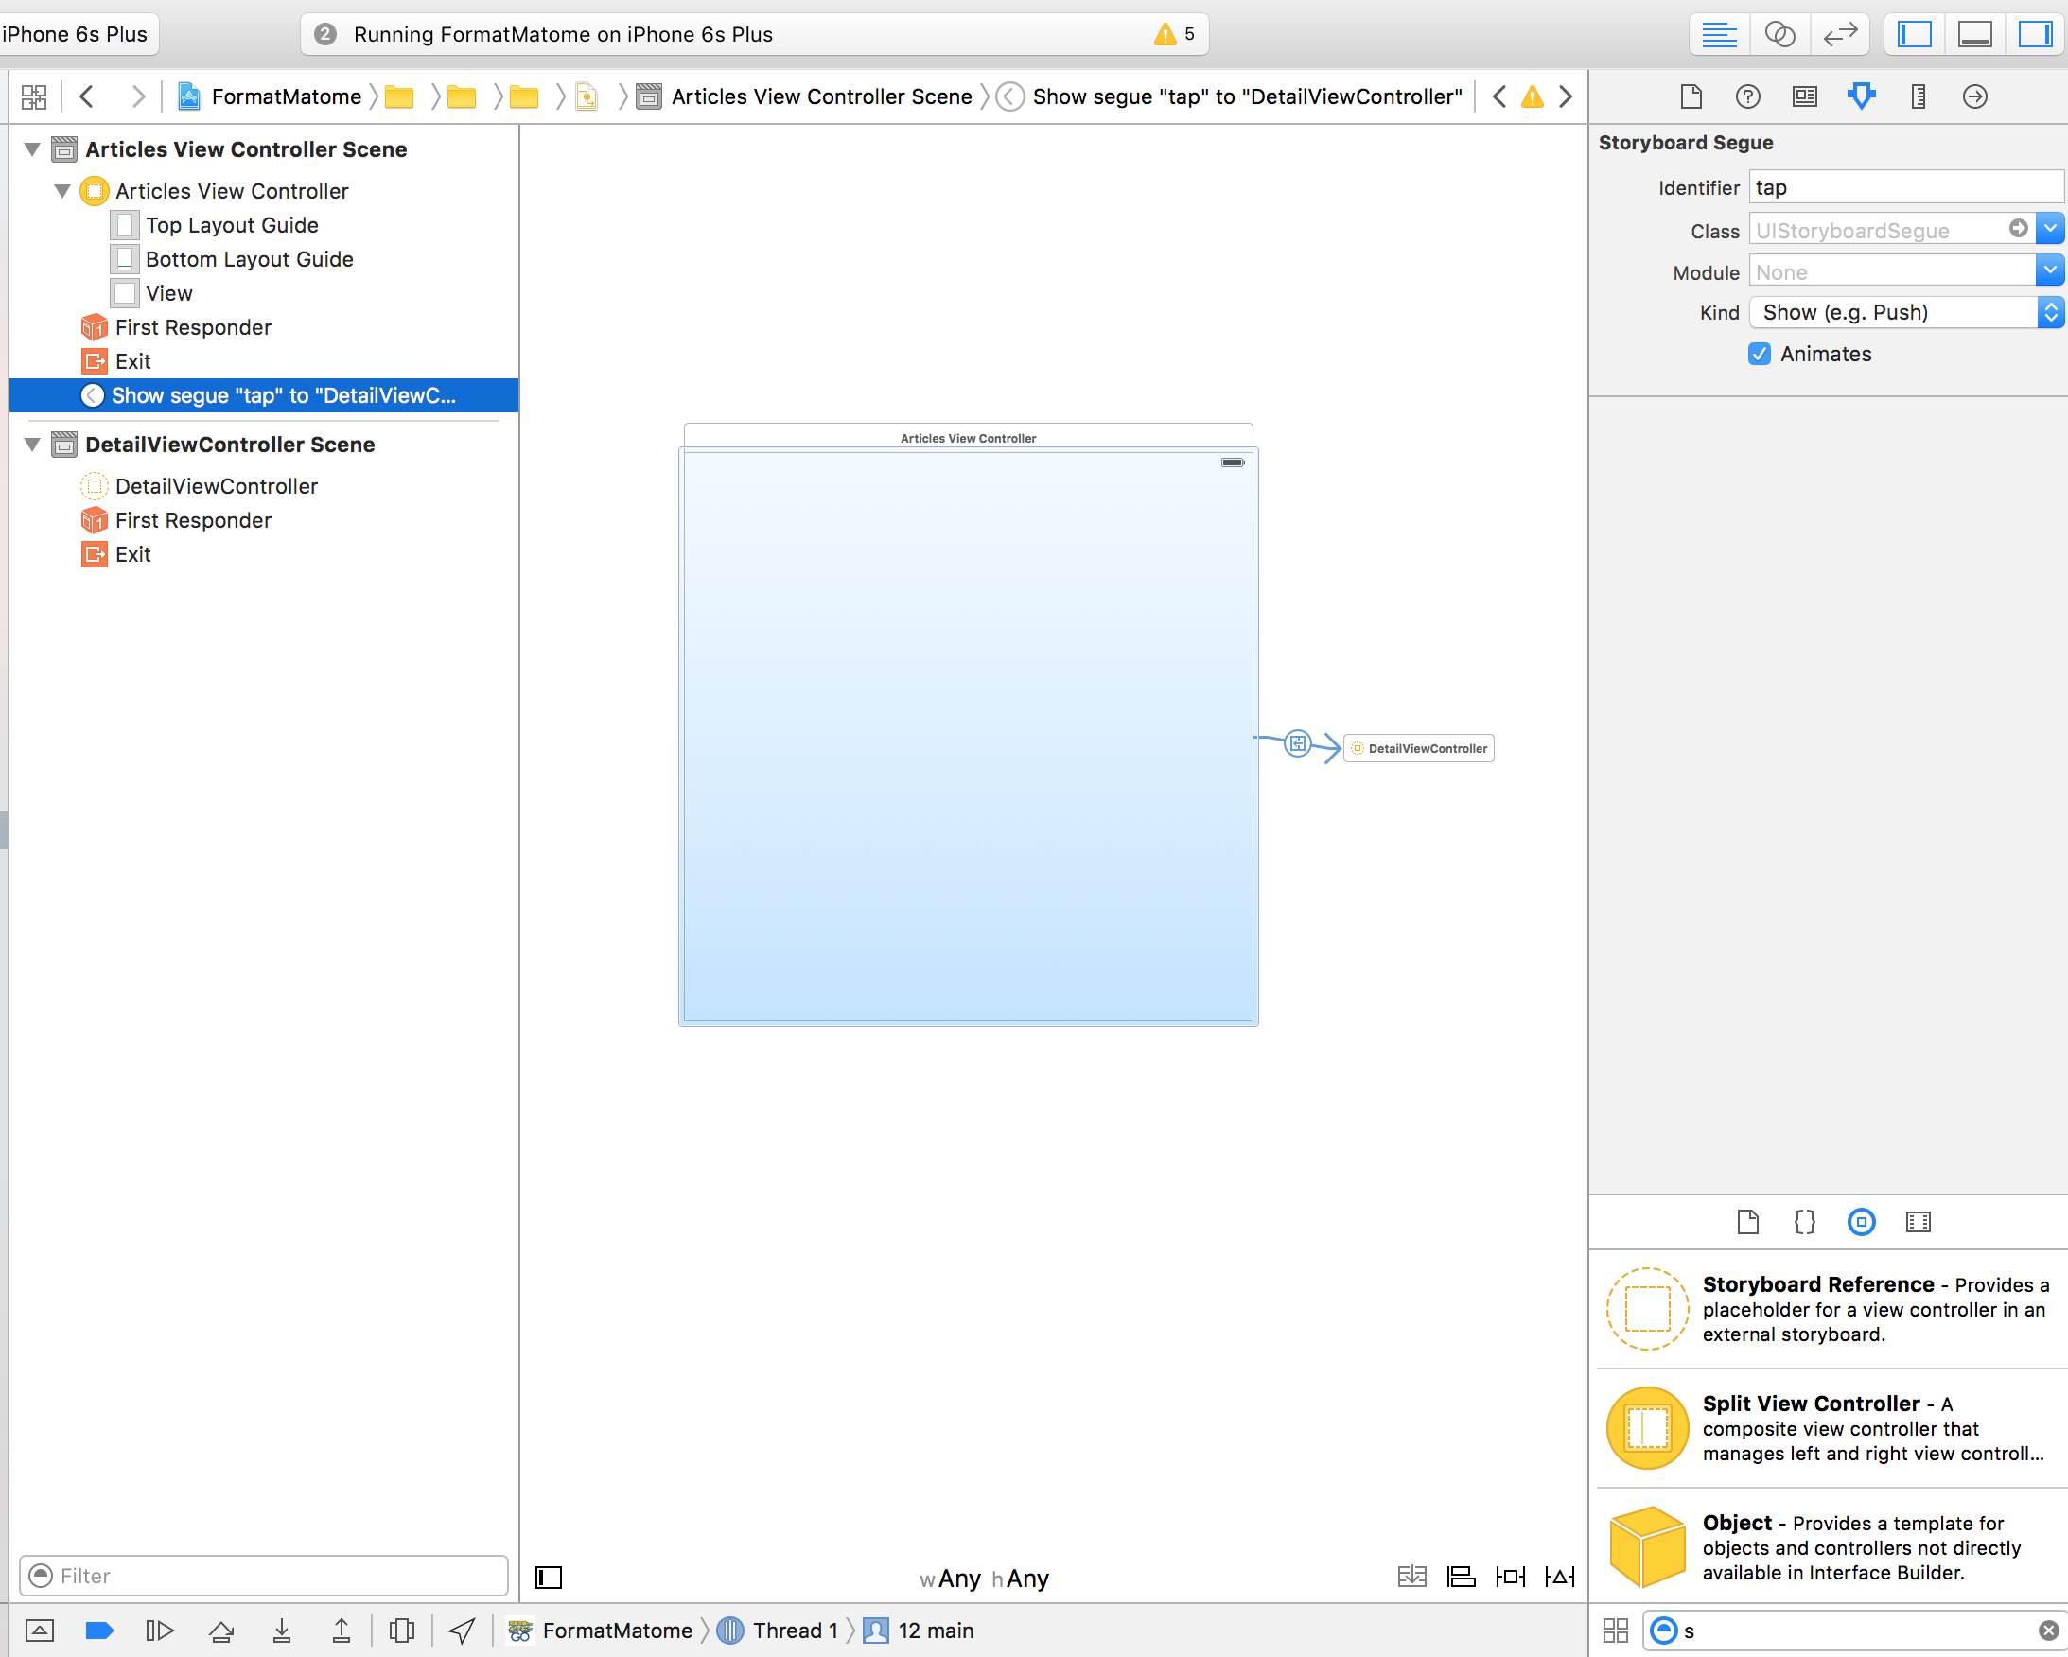Click the wAny hAny size class button
The height and width of the screenshot is (1657, 2068).
983,1579
